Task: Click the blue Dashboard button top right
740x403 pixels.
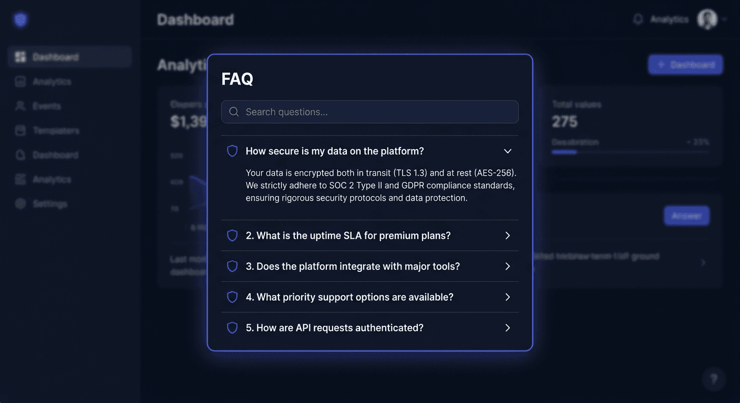Action: (x=685, y=64)
